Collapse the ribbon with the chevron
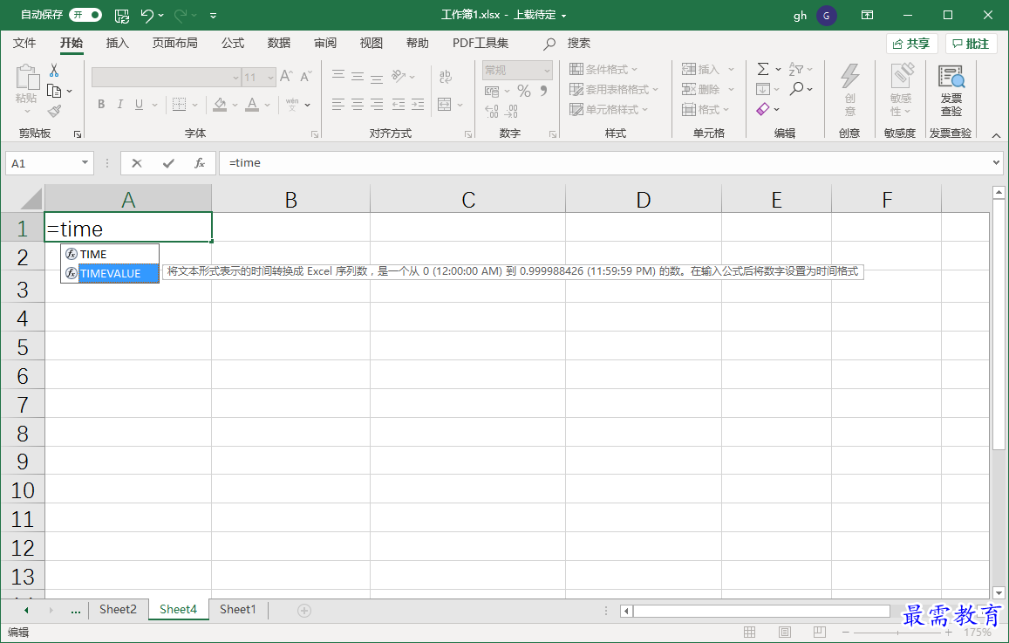This screenshot has height=643, width=1009. pyautogui.click(x=996, y=135)
